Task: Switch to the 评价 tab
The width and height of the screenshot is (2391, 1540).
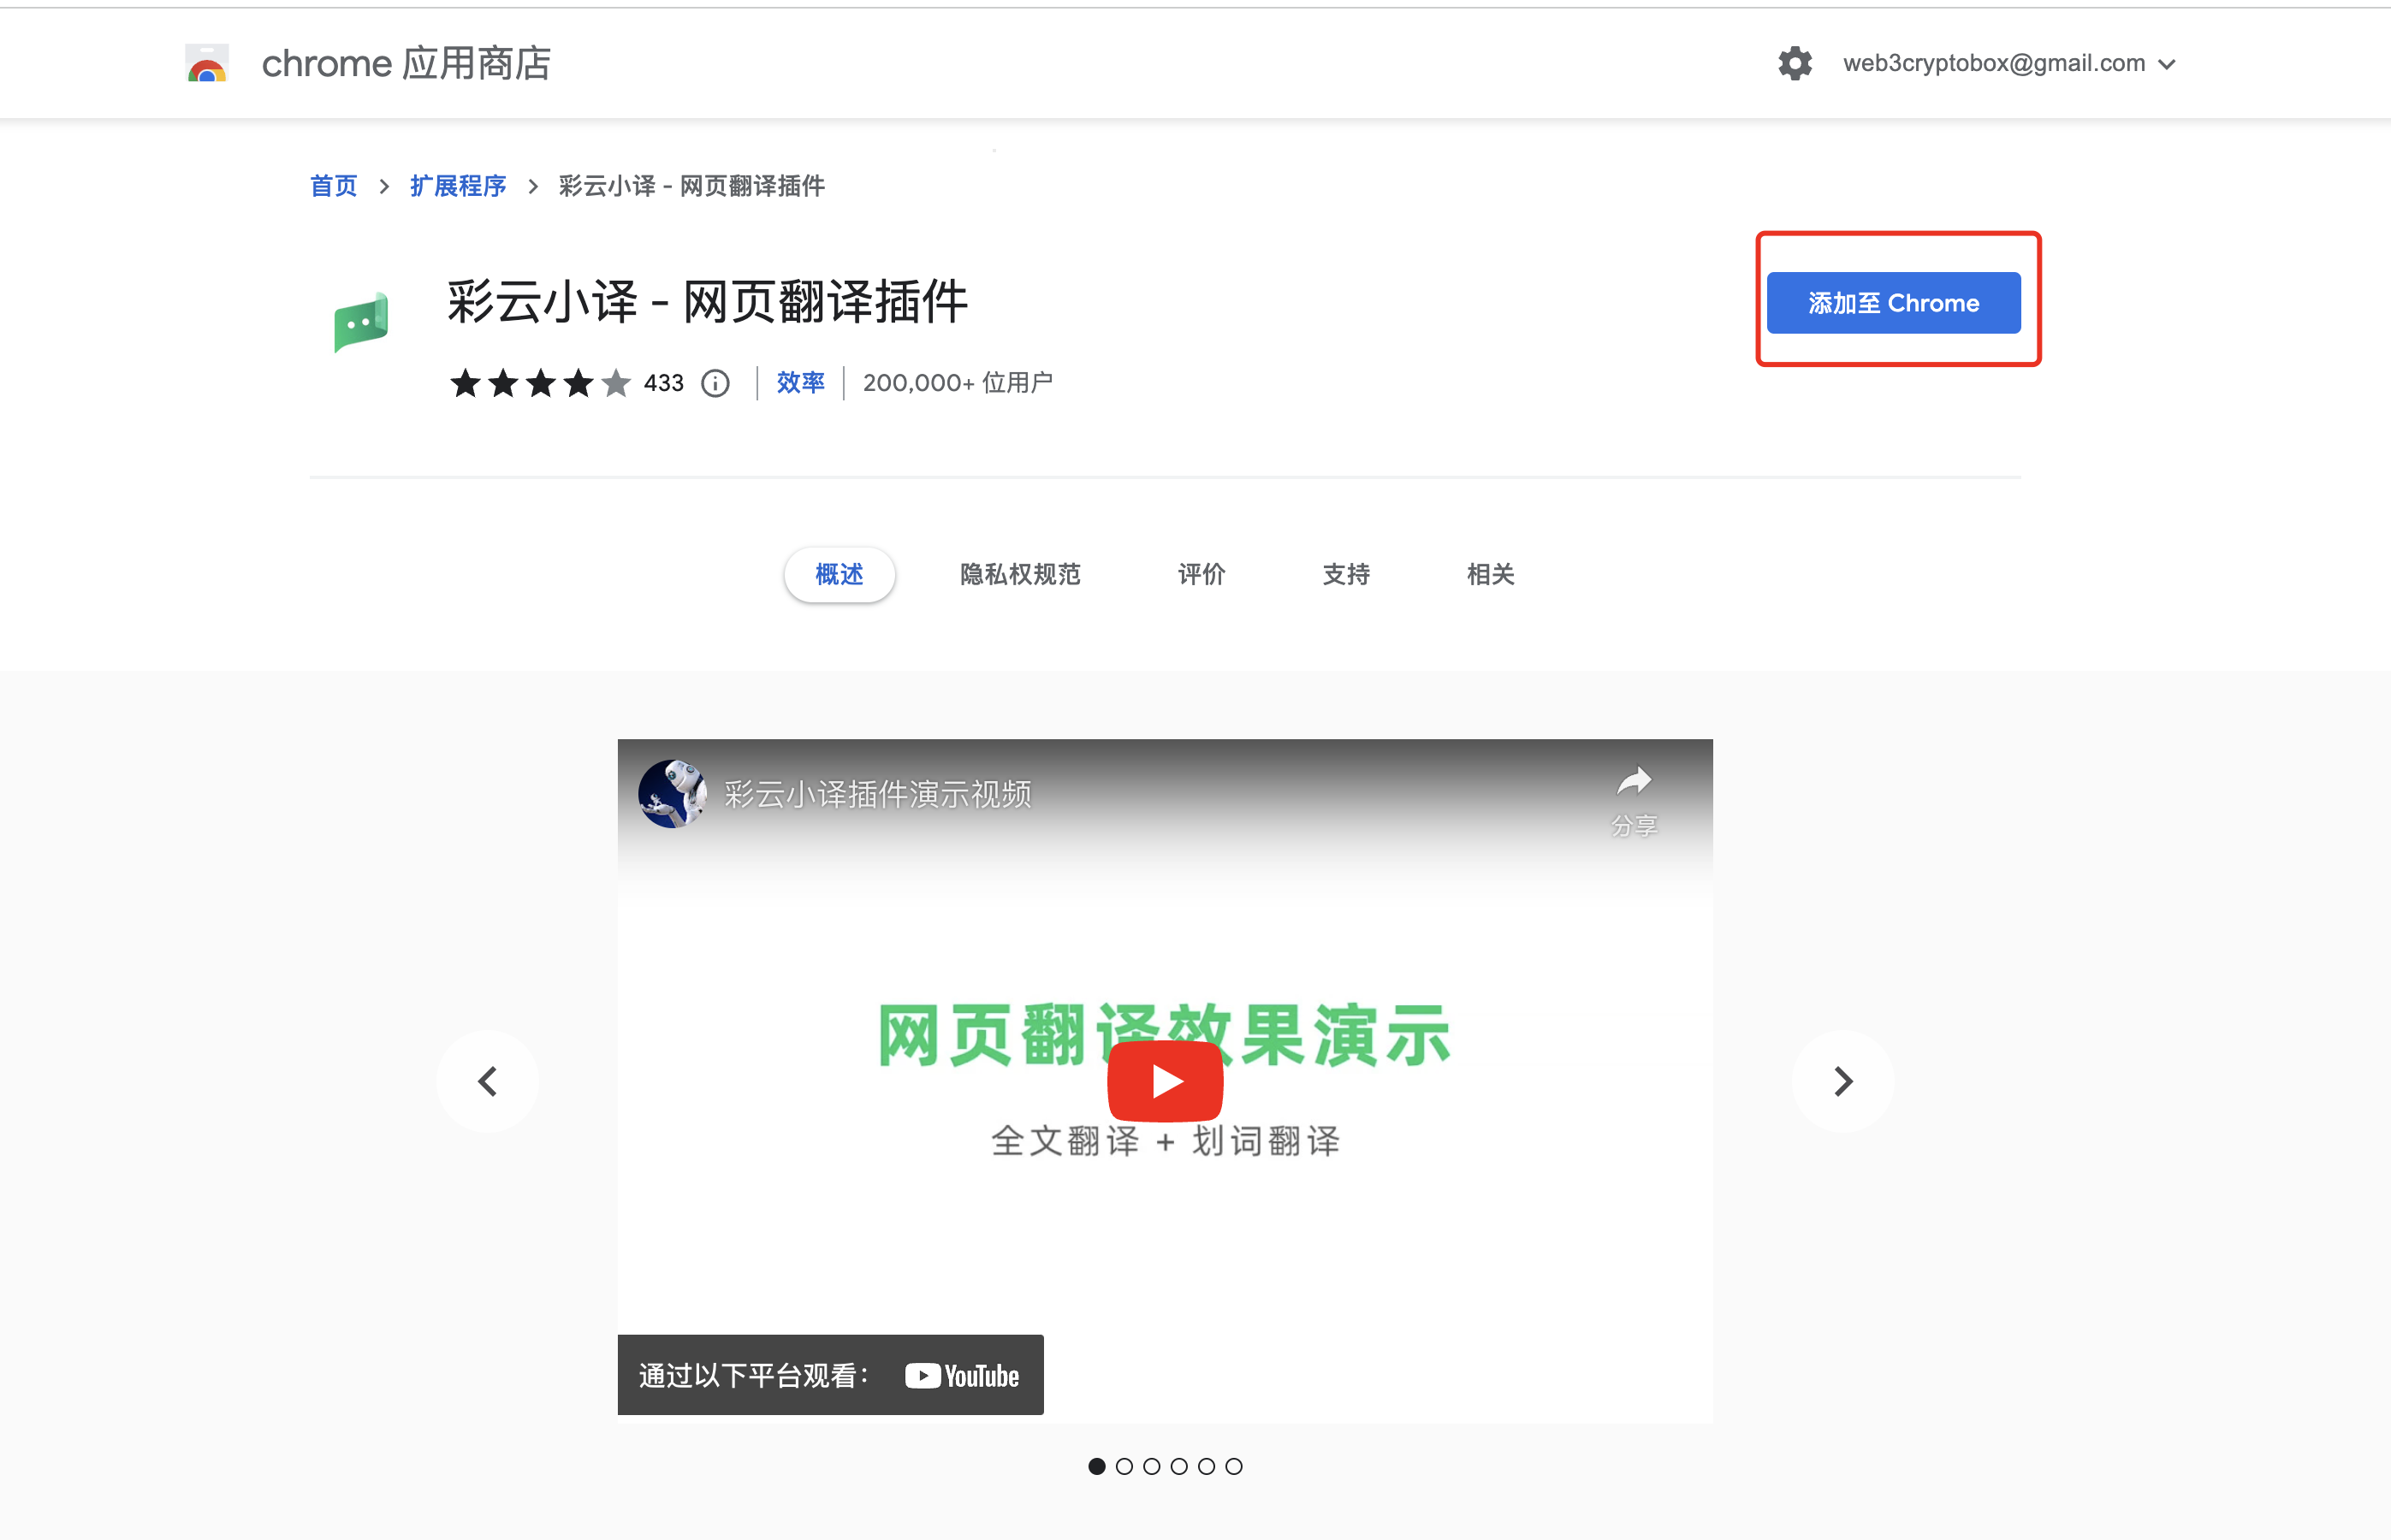Action: click(1201, 574)
